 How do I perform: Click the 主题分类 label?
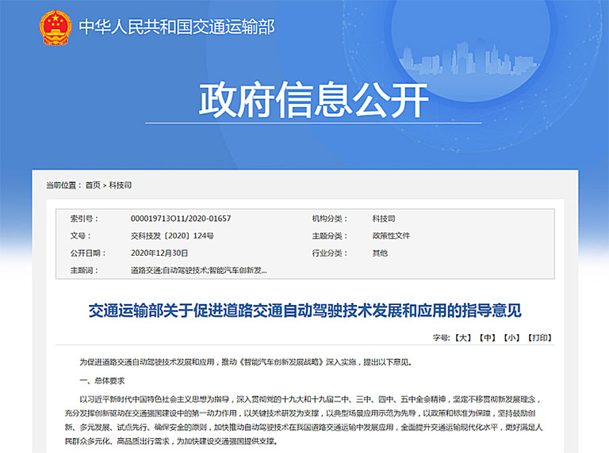pyautogui.click(x=329, y=236)
